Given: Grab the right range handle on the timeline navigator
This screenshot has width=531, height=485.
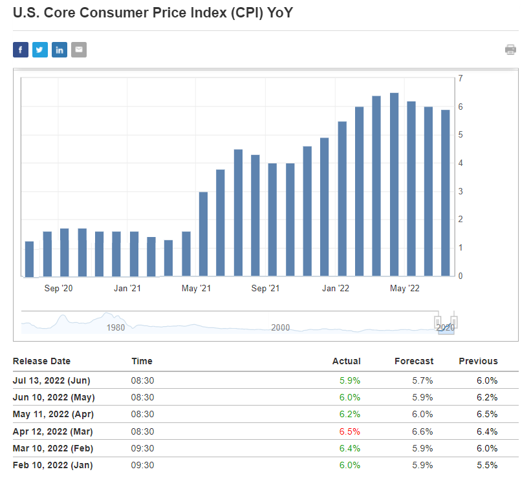Looking at the screenshot, I should [454, 322].
